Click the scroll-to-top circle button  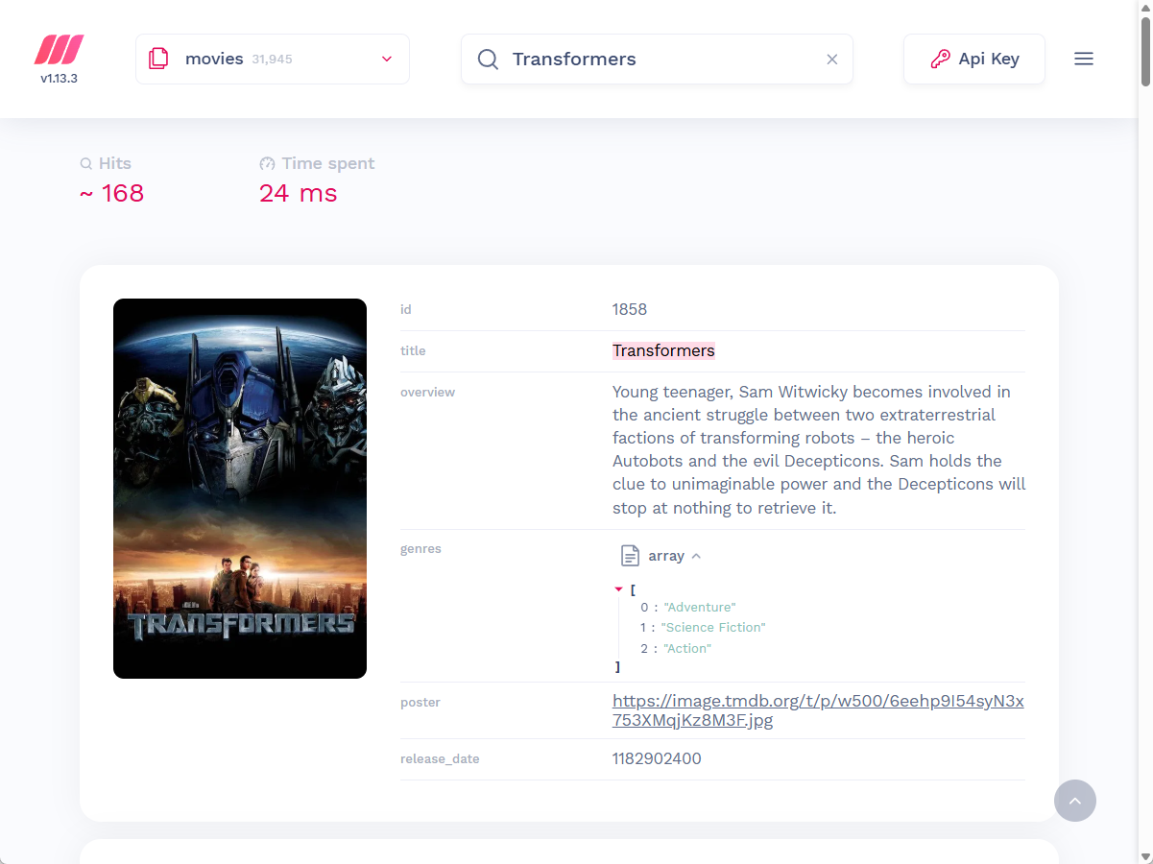1075,801
